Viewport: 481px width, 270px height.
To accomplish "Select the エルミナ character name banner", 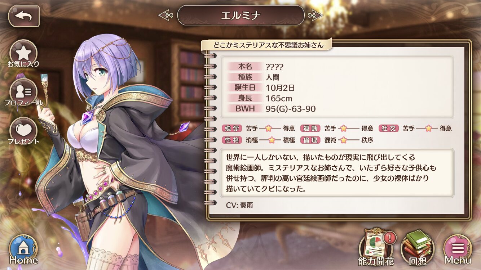I will [241, 15].
